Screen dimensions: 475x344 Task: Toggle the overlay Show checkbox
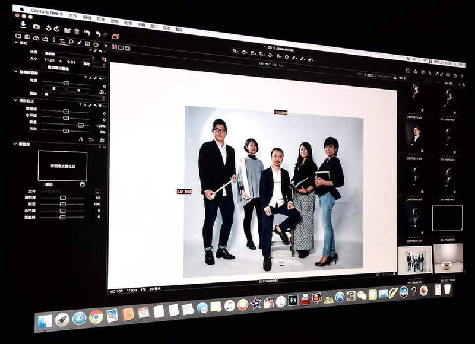[x=41, y=184]
